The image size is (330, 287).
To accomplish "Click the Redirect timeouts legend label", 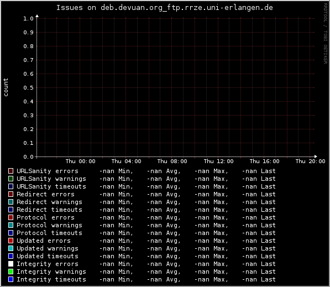I will (49, 210).
